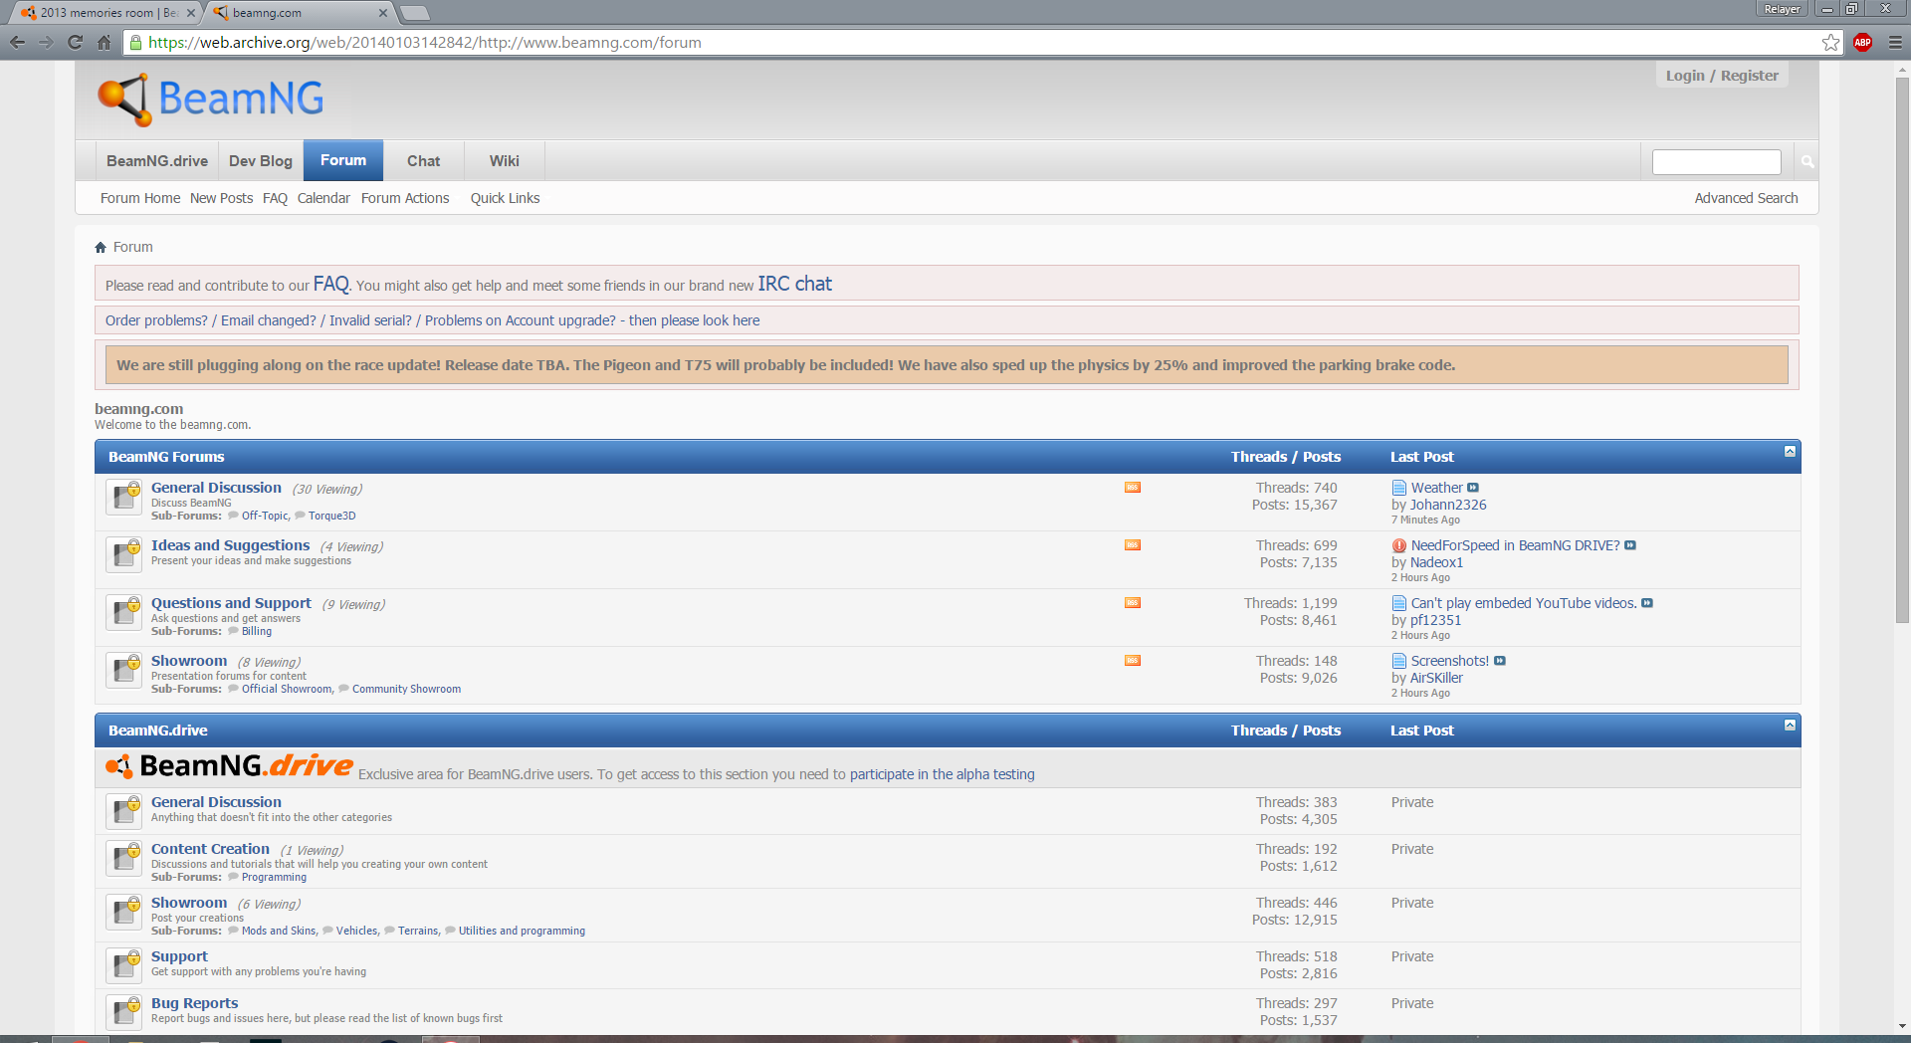The width and height of the screenshot is (1911, 1043).
Task: Go to last post icon next to NeedForSpeed thread
Action: click(x=1630, y=545)
